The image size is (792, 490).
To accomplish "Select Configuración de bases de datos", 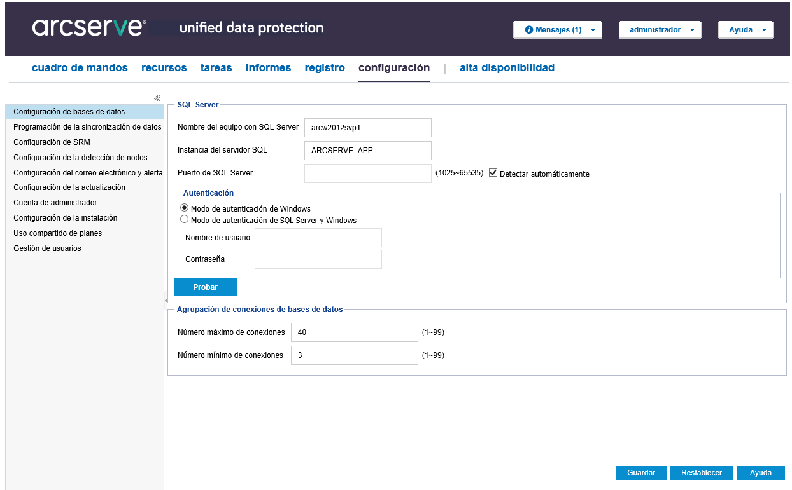I will pos(84,112).
